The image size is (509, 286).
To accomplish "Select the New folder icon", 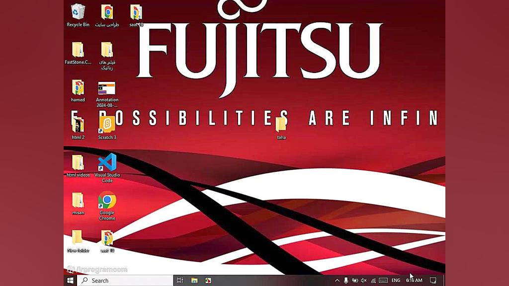I will [78, 241].
